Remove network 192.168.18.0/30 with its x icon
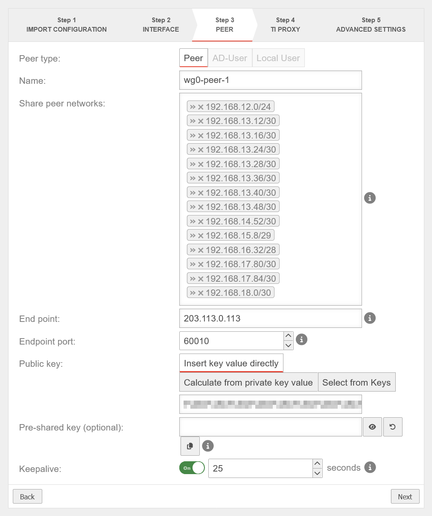 tap(201, 293)
